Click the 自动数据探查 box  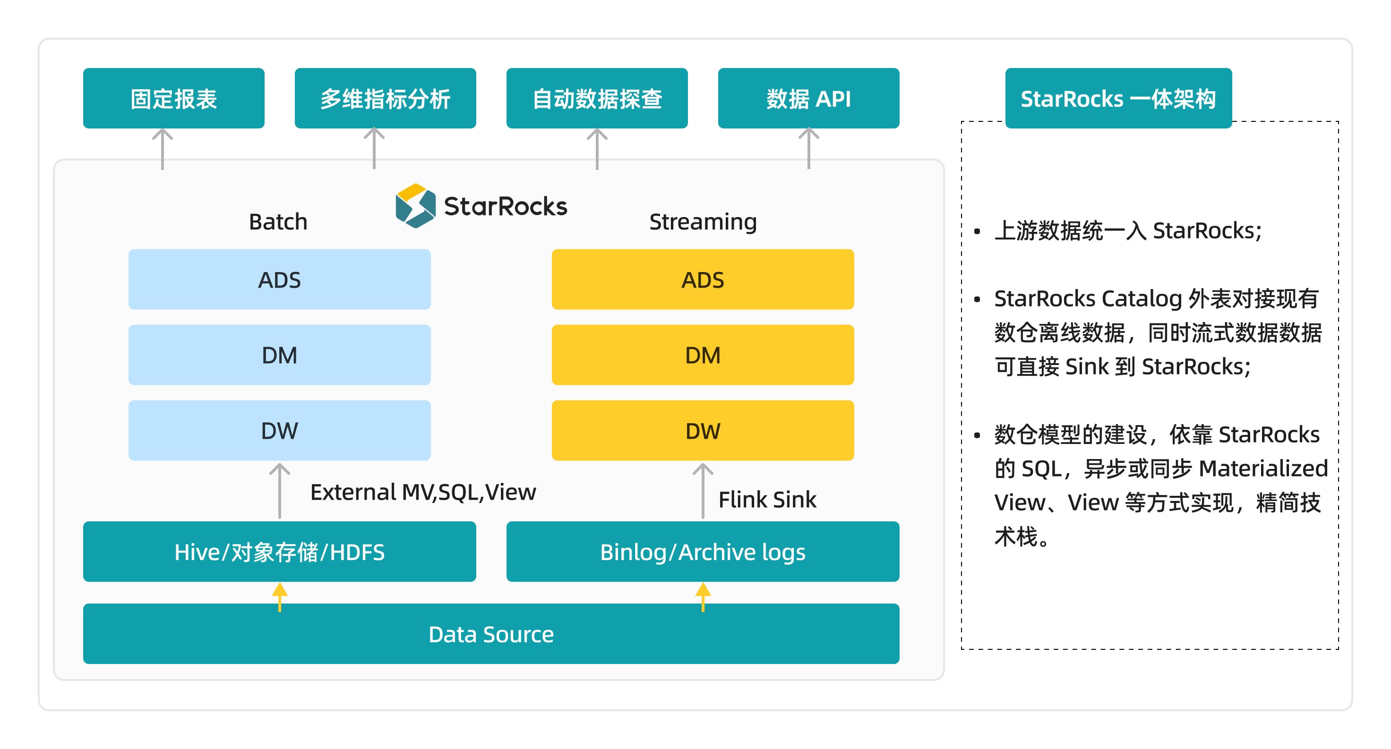point(597,98)
